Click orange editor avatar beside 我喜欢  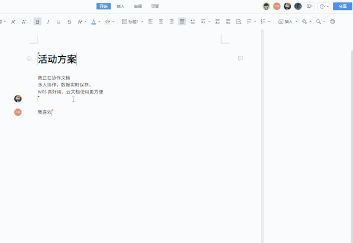coord(18,112)
